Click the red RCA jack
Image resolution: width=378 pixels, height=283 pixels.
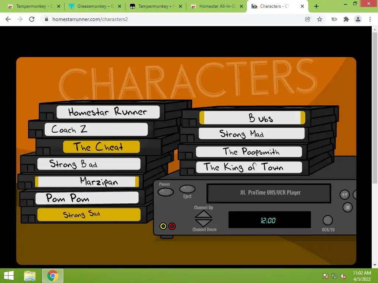(172, 226)
